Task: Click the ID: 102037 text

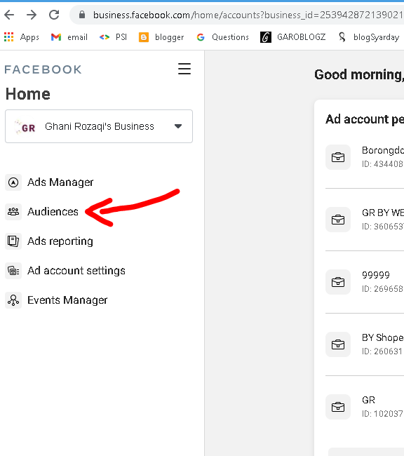Action: [383, 413]
